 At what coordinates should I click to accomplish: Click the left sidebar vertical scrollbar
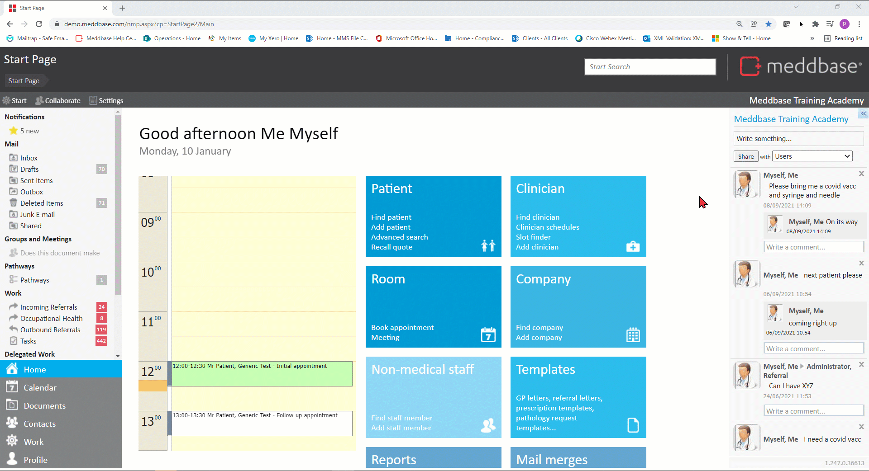click(x=118, y=203)
